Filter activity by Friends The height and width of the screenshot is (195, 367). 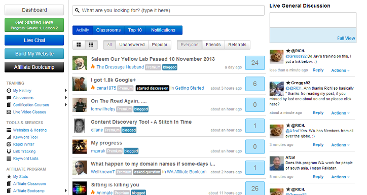tap(213, 45)
